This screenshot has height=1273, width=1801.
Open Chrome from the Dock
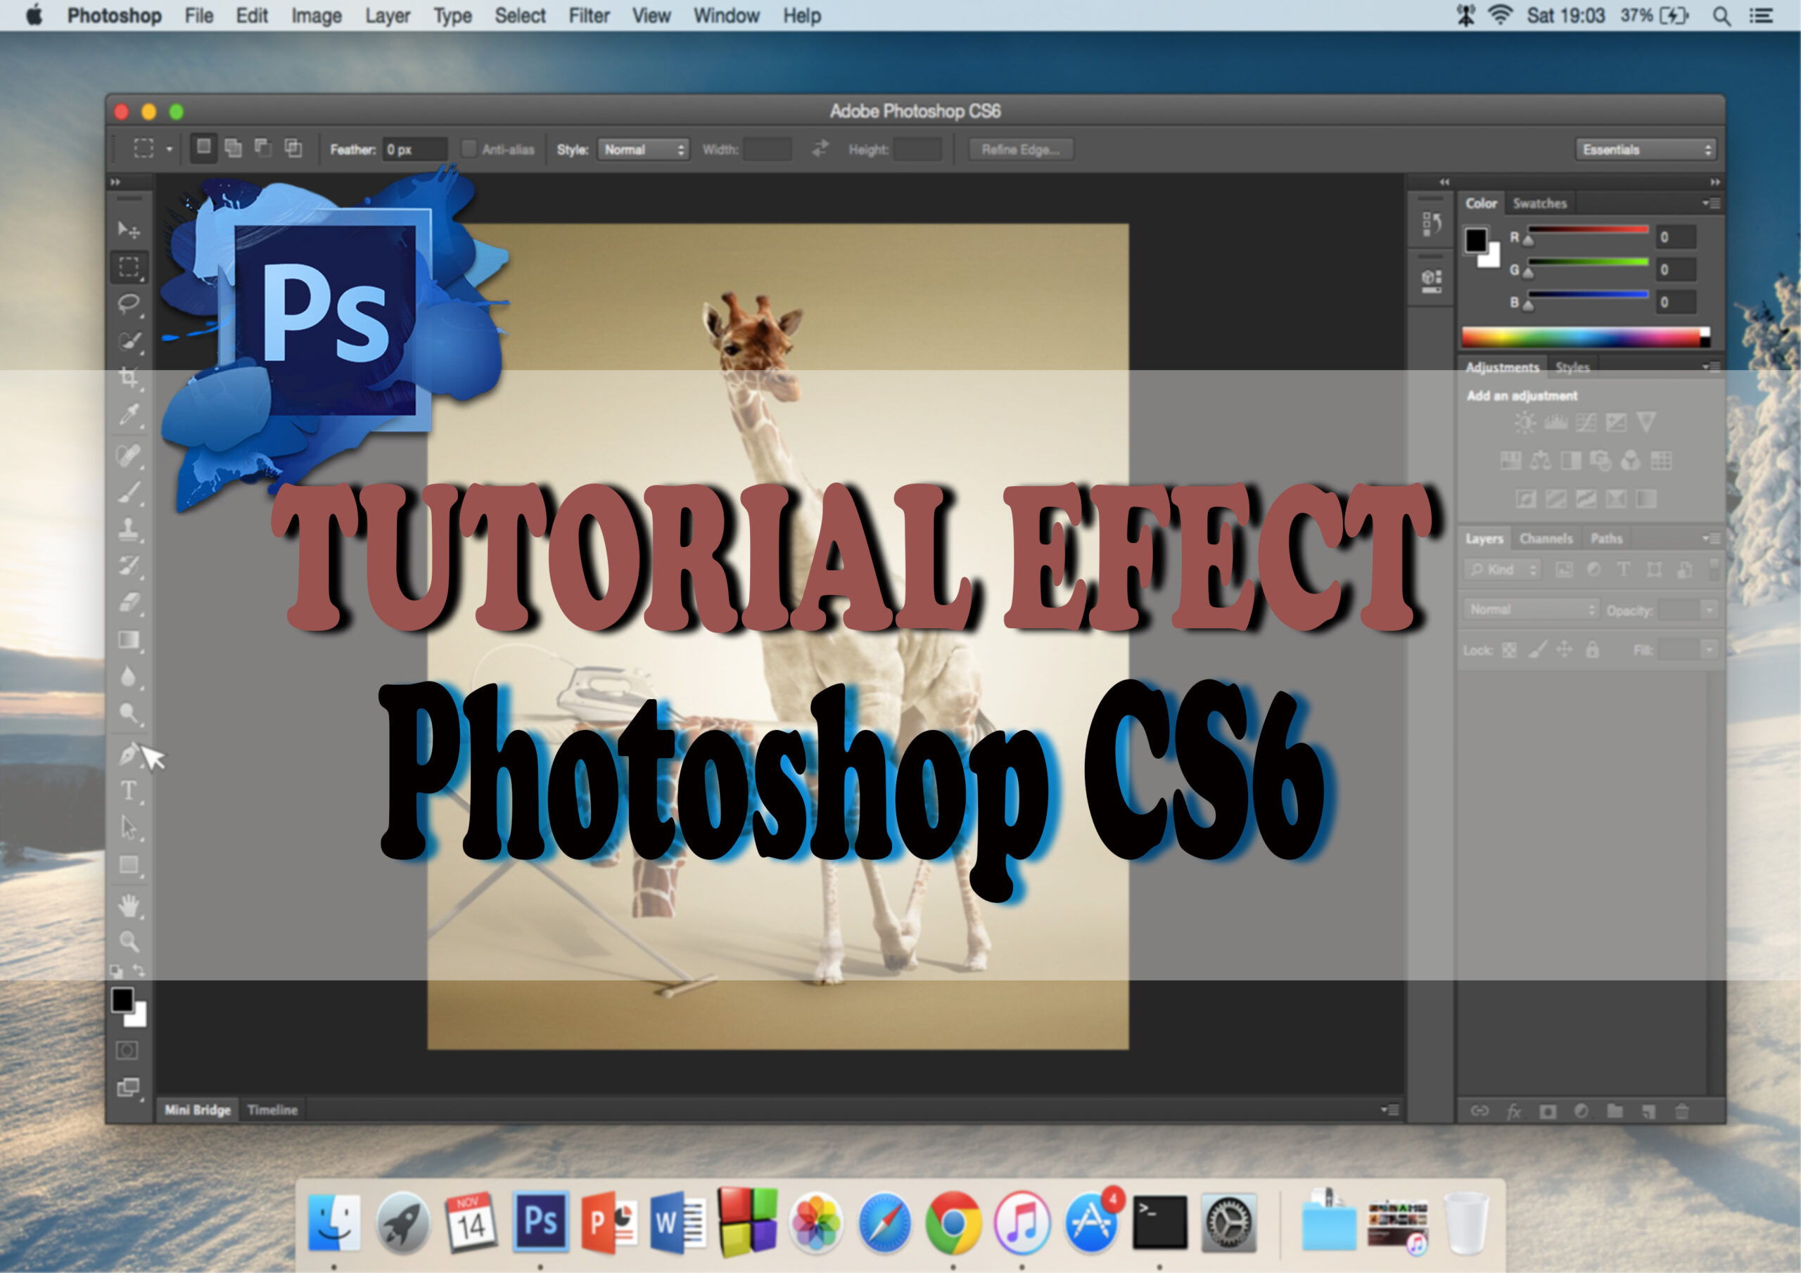953,1224
